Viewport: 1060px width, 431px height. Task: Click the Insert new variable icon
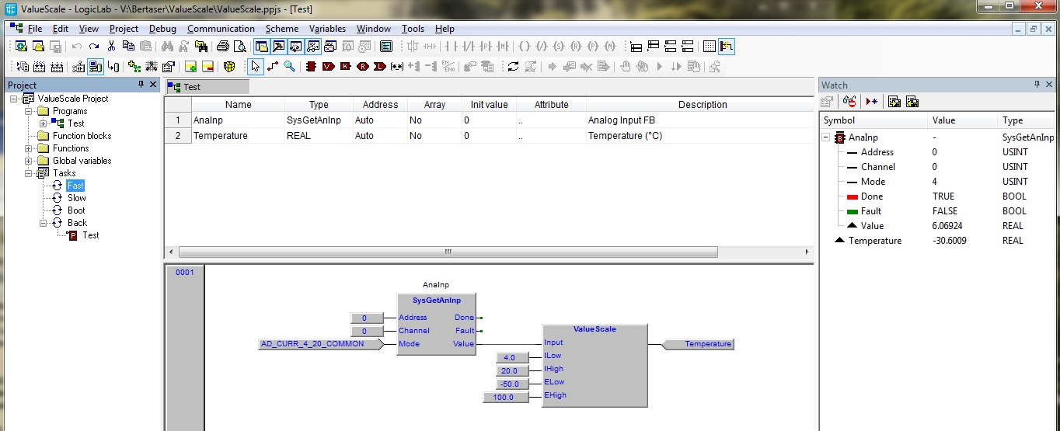click(x=190, y=67)
